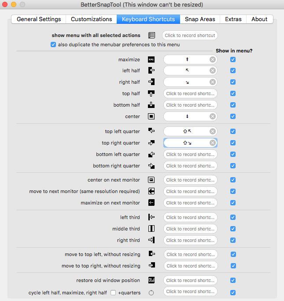Viewport: 284px width, 301px height.
Task: Click the middle third icon
Action: point(151,229)
